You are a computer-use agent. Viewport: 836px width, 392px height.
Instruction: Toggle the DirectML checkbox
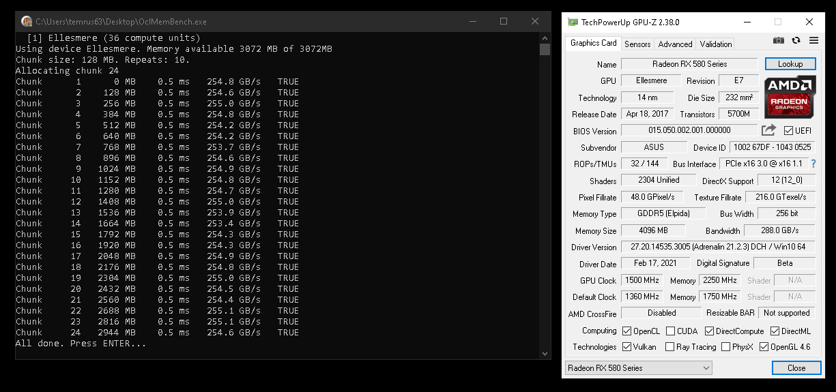775,331
